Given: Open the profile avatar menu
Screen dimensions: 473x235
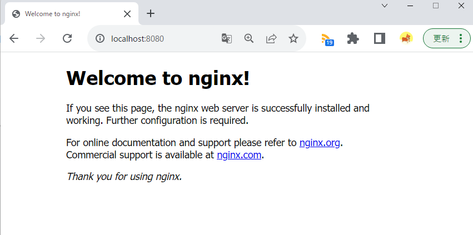Looking at the screenshot, I should coord(406,38).
